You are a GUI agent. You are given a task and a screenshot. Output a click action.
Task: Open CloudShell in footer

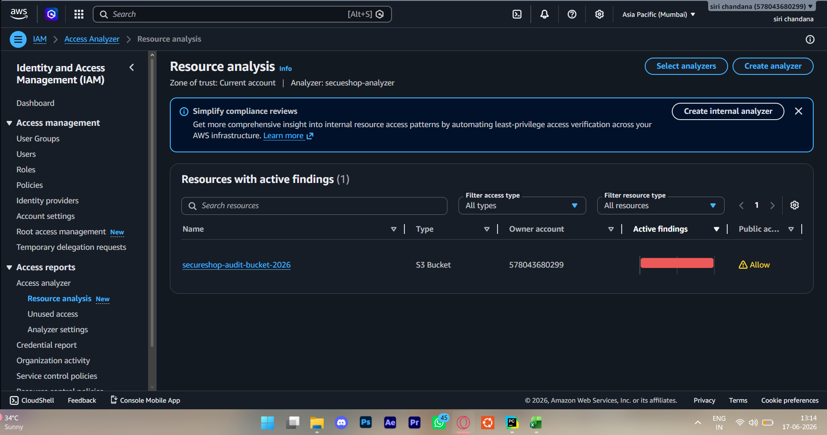coord(32,400)
